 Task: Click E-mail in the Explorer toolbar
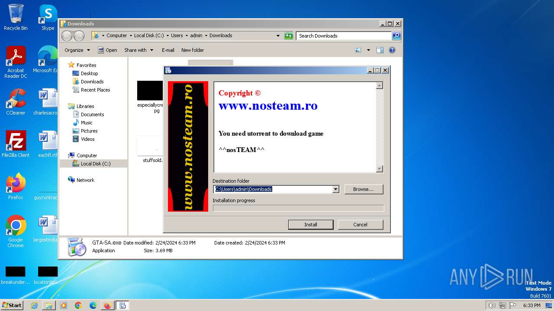168,50
